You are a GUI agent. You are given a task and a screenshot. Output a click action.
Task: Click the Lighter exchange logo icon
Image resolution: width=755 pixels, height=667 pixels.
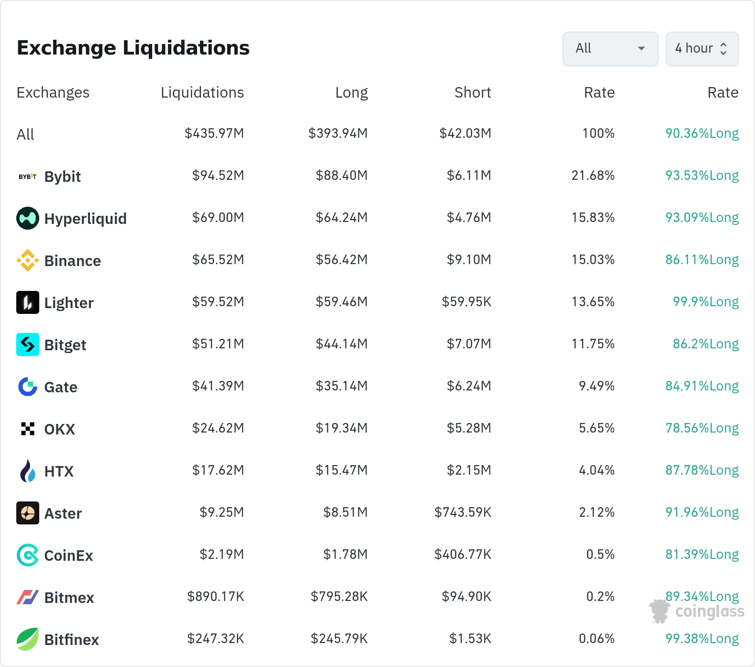pos(28,302)
